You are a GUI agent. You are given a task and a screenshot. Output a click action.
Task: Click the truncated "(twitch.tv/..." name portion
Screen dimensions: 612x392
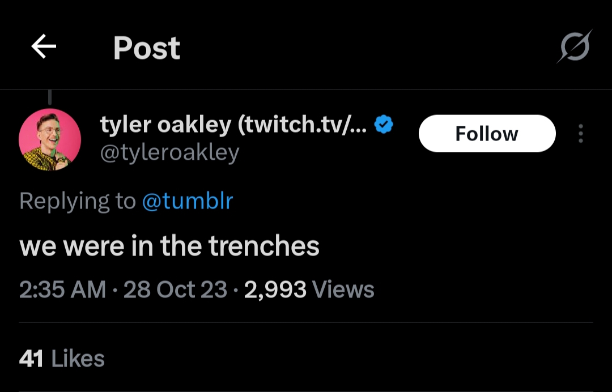(303, 125)
